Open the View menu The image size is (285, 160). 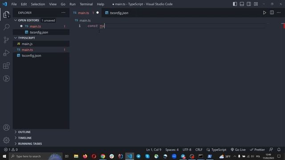[x=53, y=4]
